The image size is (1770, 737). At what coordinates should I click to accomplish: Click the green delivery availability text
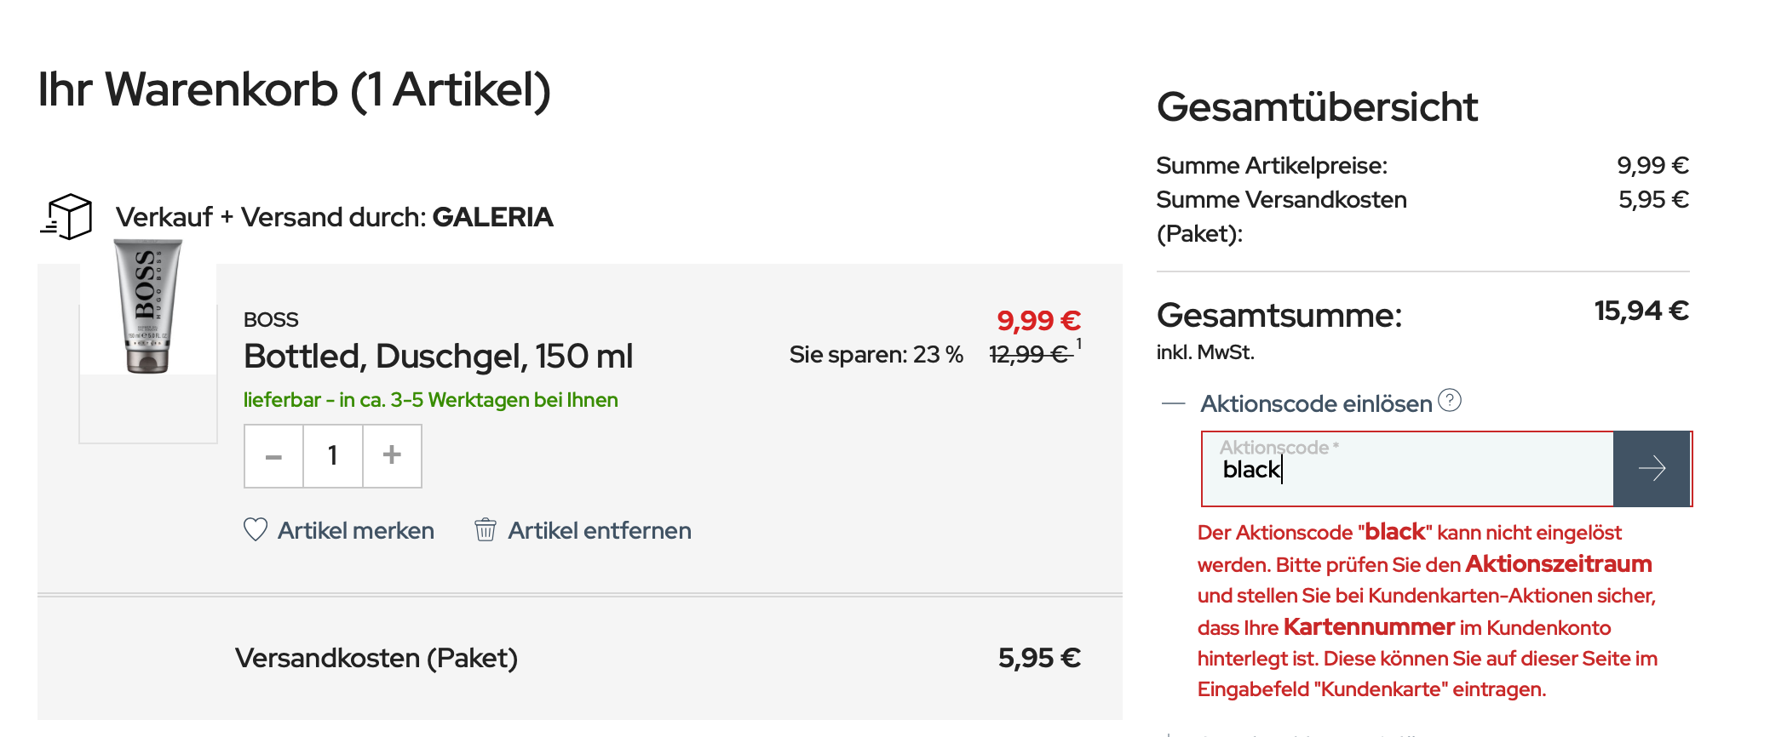tap(430, 400)
